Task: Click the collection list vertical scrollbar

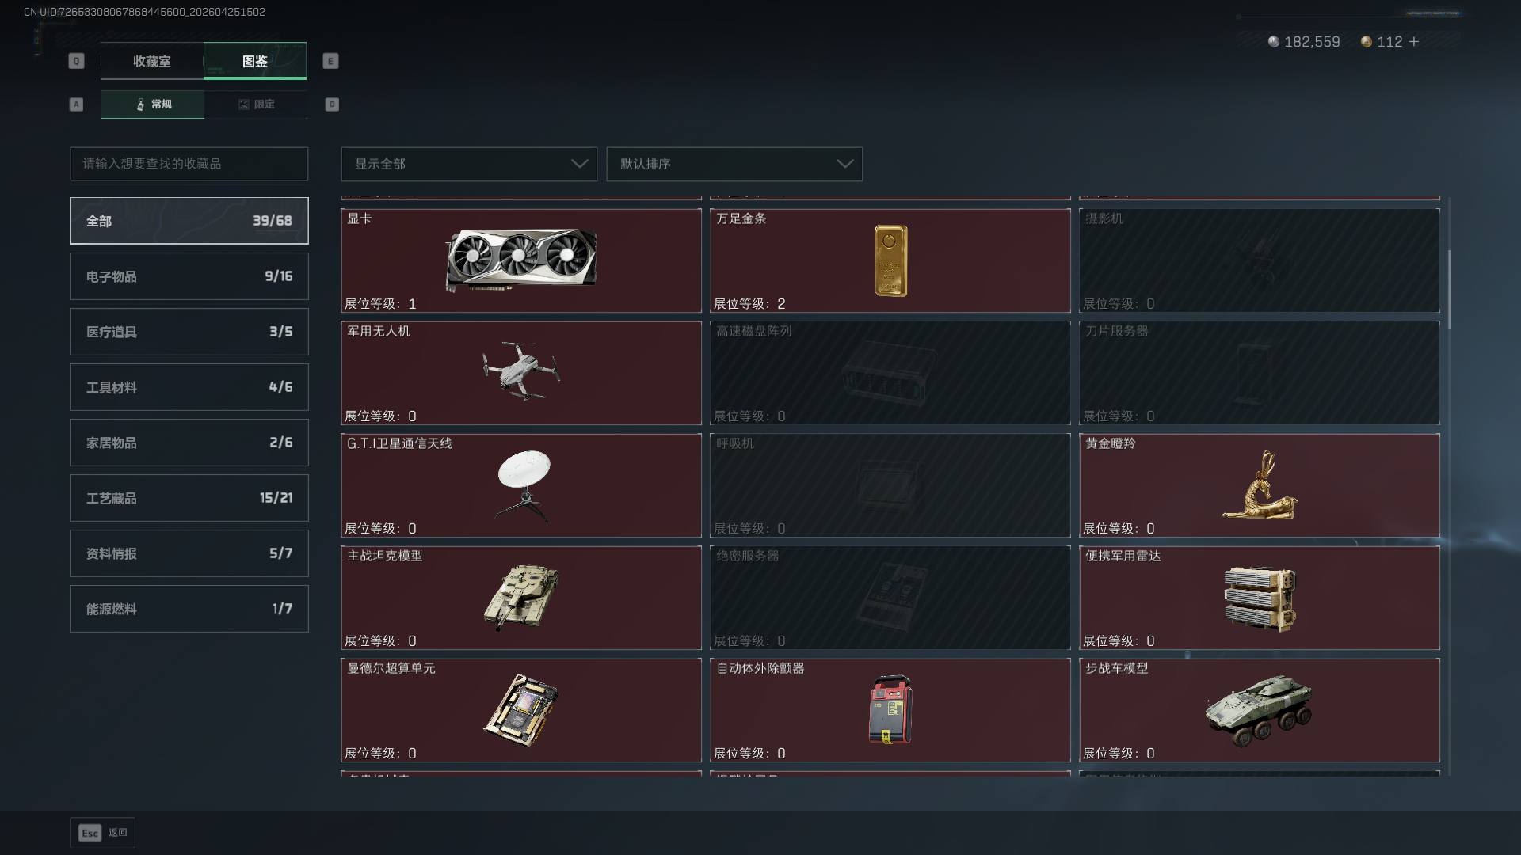Action: pos(1450,290)
